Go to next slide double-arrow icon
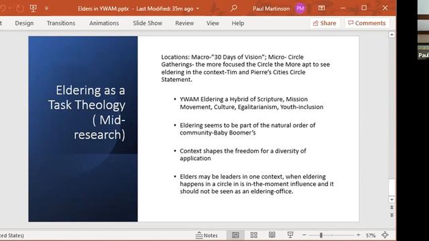This screenshot has height=241, width=429. point(391,215)
